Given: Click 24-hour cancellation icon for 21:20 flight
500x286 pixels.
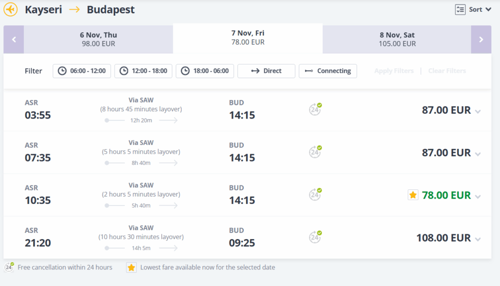Looking at the screenshot, I should click(315, 237).
